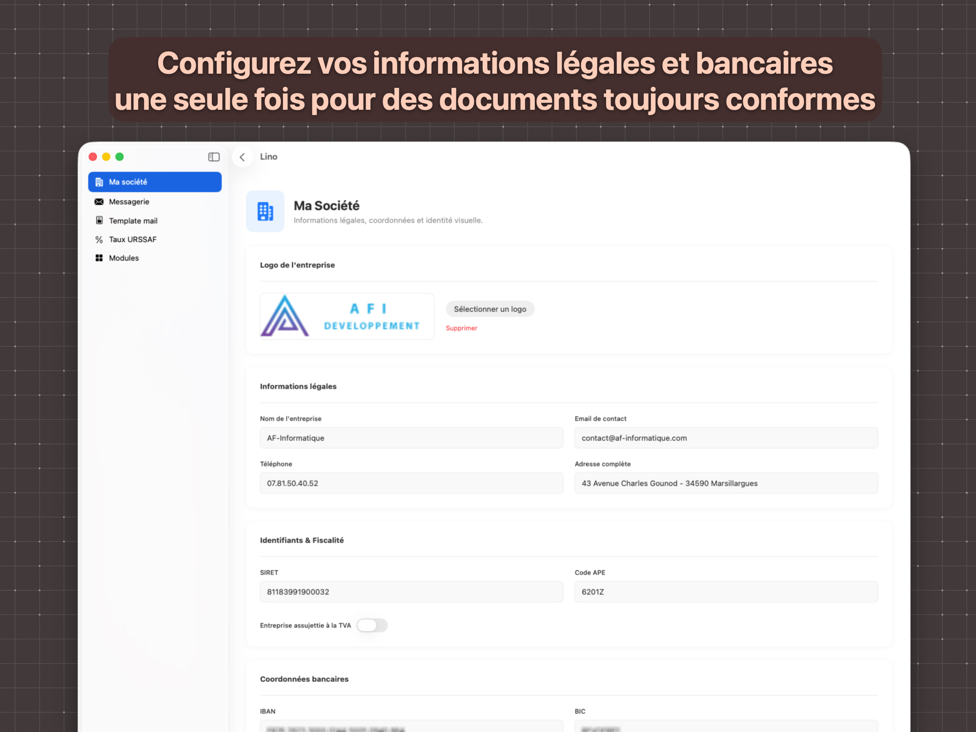Viewport: 976px width, 732px height.
Task: Open the Modules section
Action: (x=155, y=258)
